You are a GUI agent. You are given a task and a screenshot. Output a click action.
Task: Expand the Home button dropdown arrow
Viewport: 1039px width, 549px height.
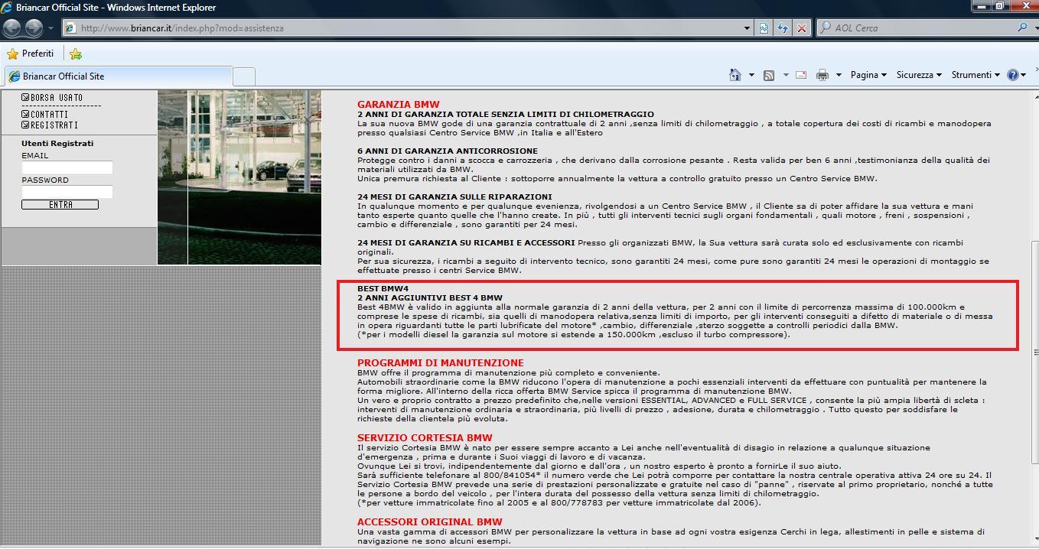click(751, 75)
